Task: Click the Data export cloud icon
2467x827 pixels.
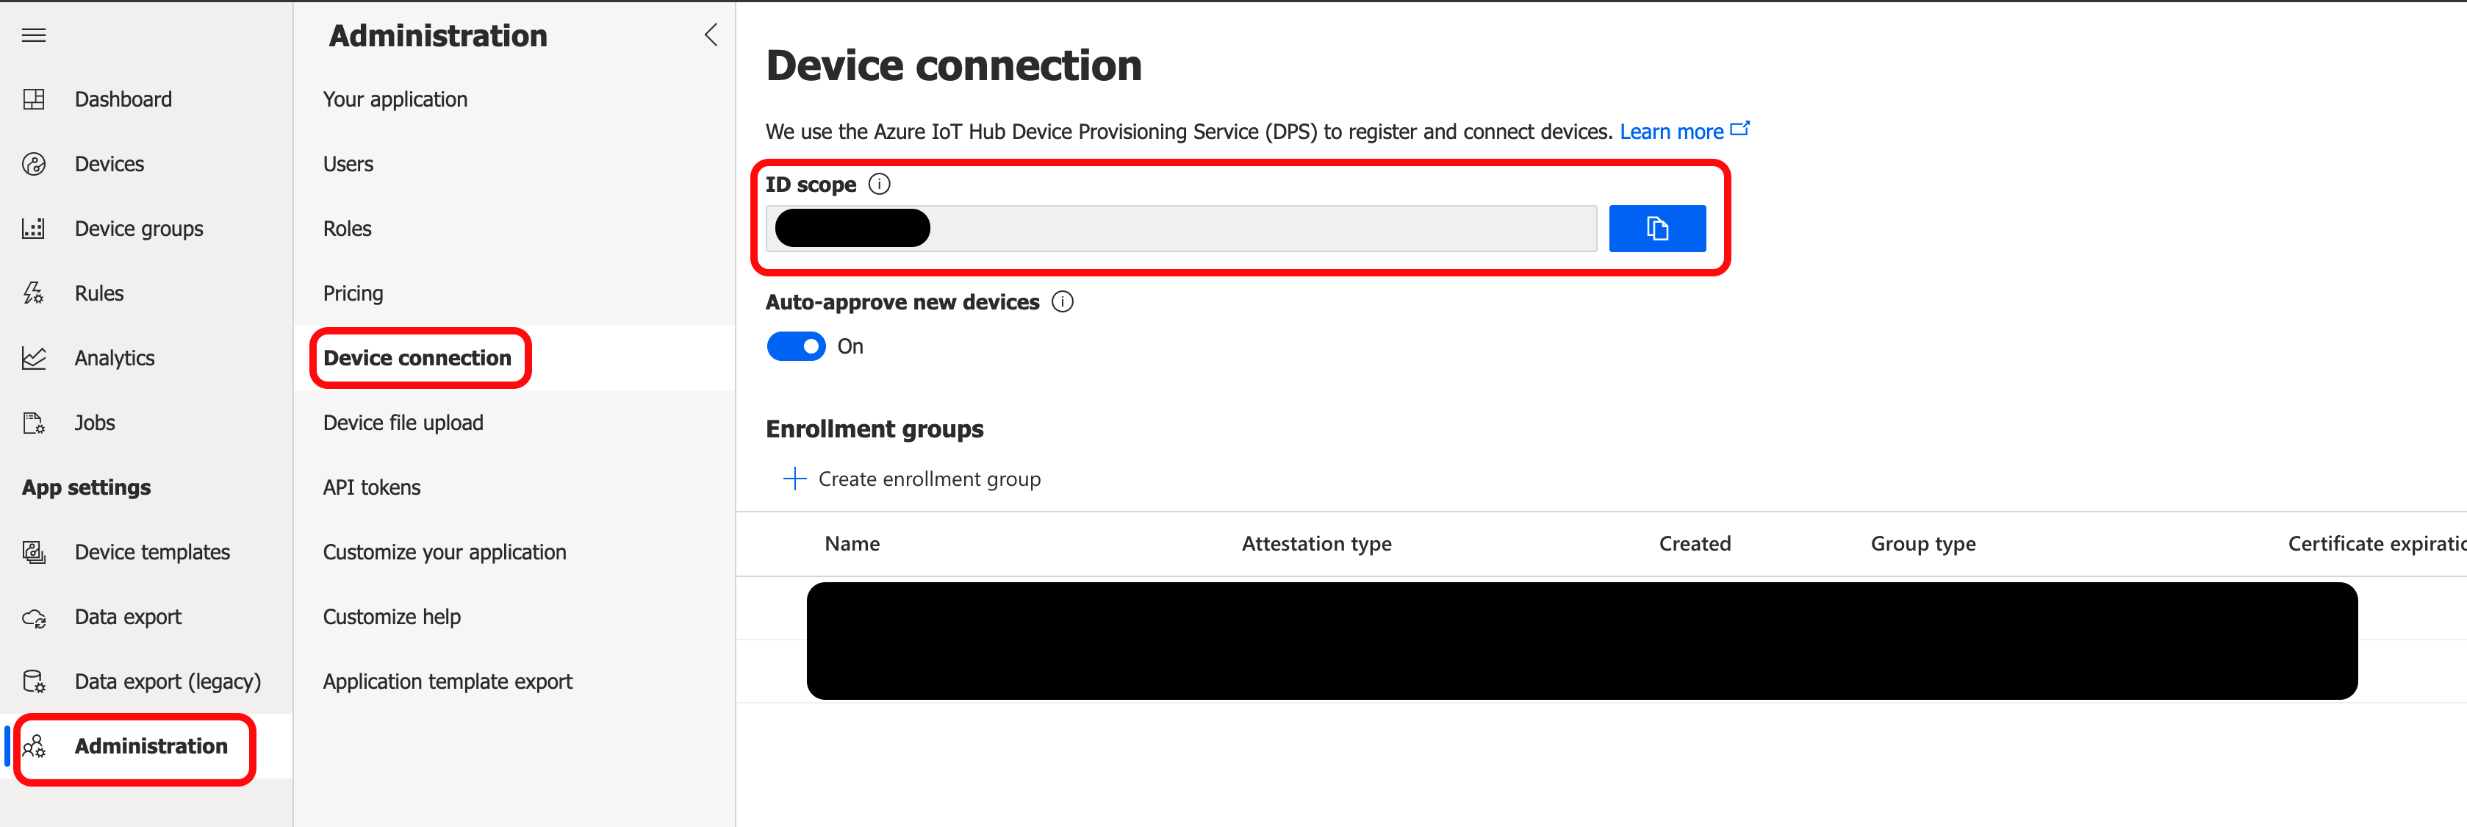Action: click(34, 617)
